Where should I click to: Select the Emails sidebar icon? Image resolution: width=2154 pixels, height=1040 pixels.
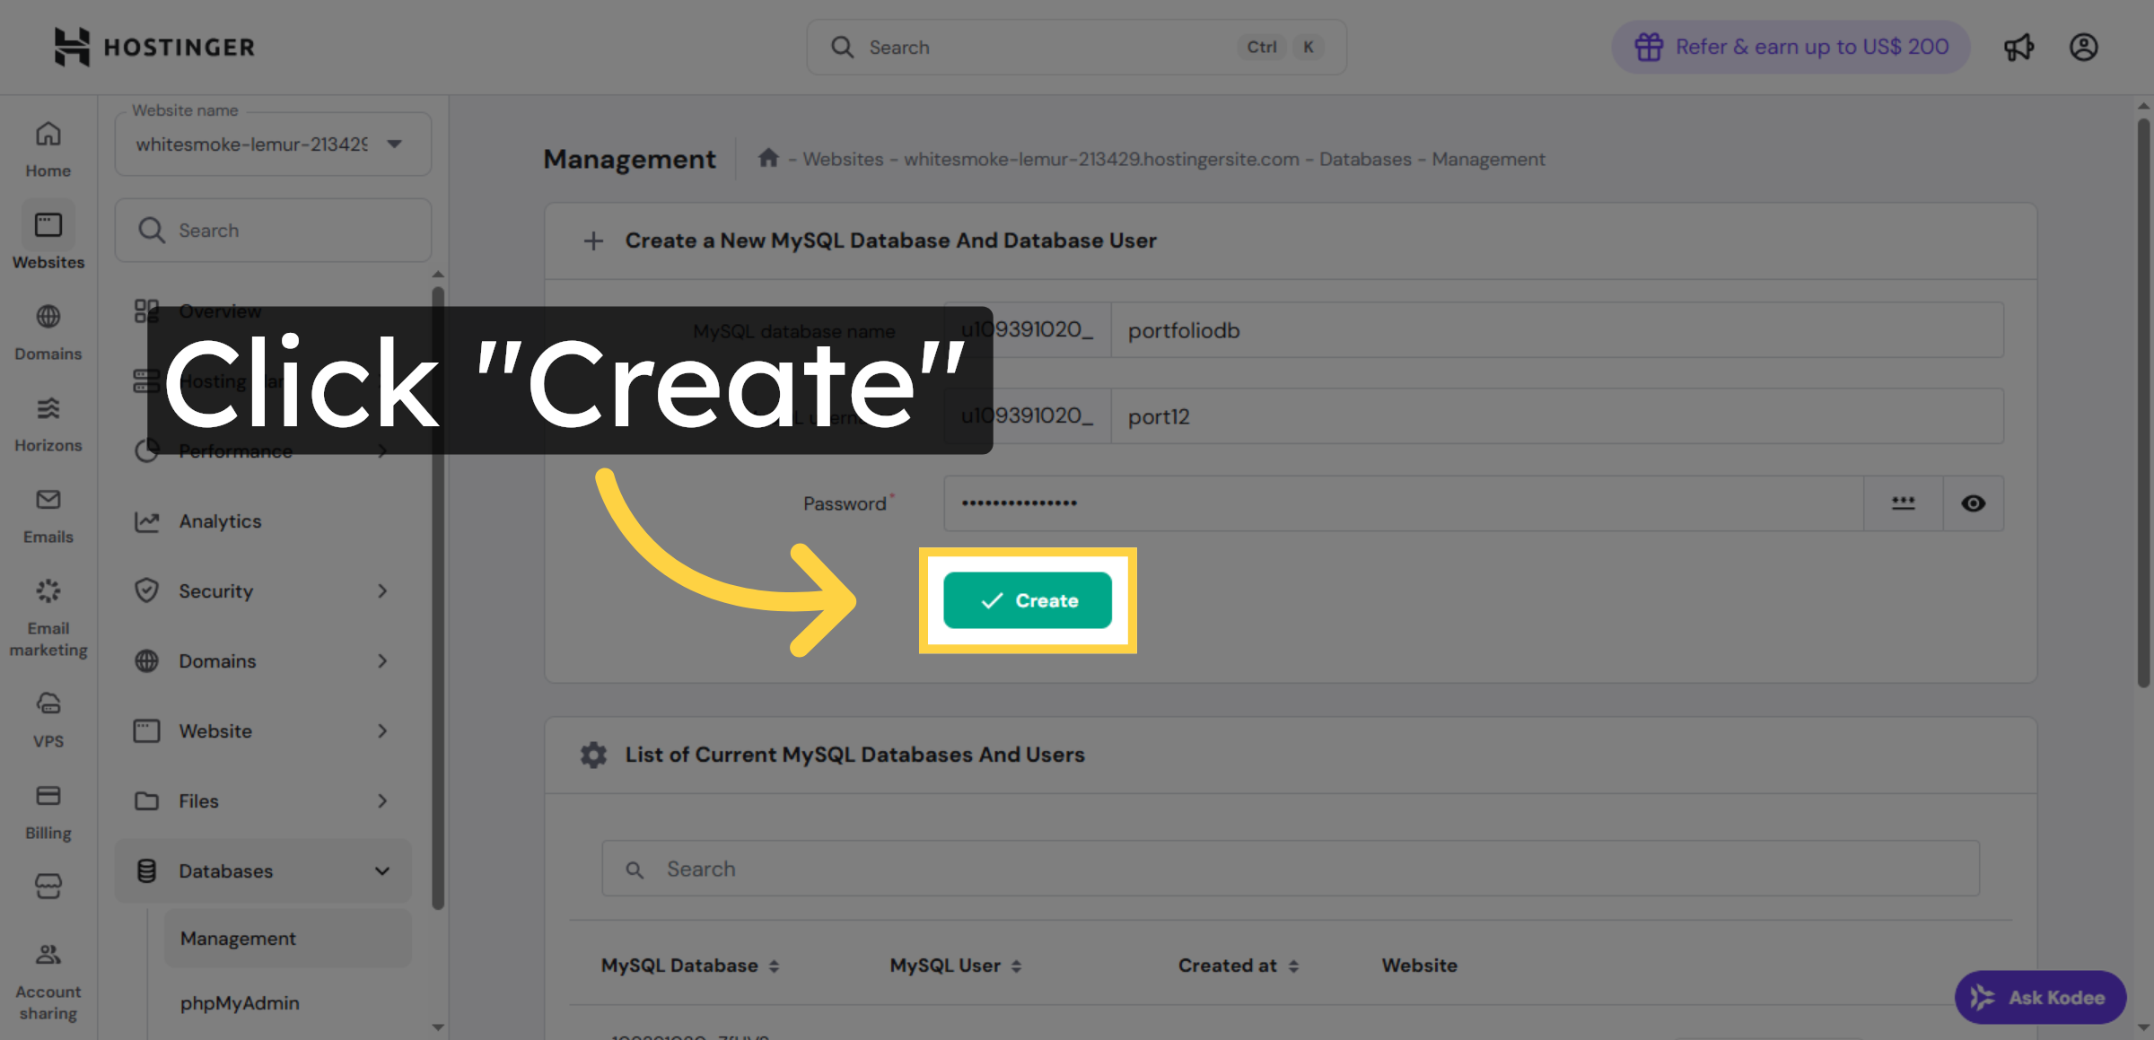click(48, 500)
